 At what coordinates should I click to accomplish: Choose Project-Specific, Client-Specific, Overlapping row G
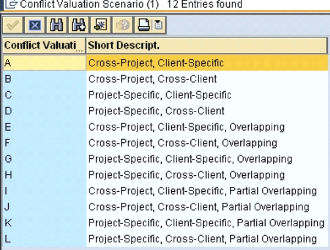point(190,159)
